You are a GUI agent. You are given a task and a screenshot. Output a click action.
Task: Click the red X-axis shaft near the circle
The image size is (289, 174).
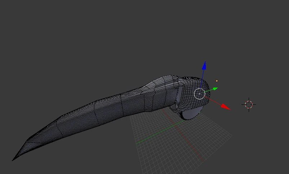tap(212, 100)
